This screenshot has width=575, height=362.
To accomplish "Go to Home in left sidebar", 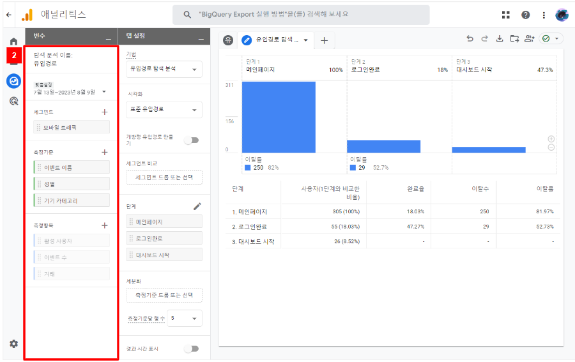I will click(13, 41).
